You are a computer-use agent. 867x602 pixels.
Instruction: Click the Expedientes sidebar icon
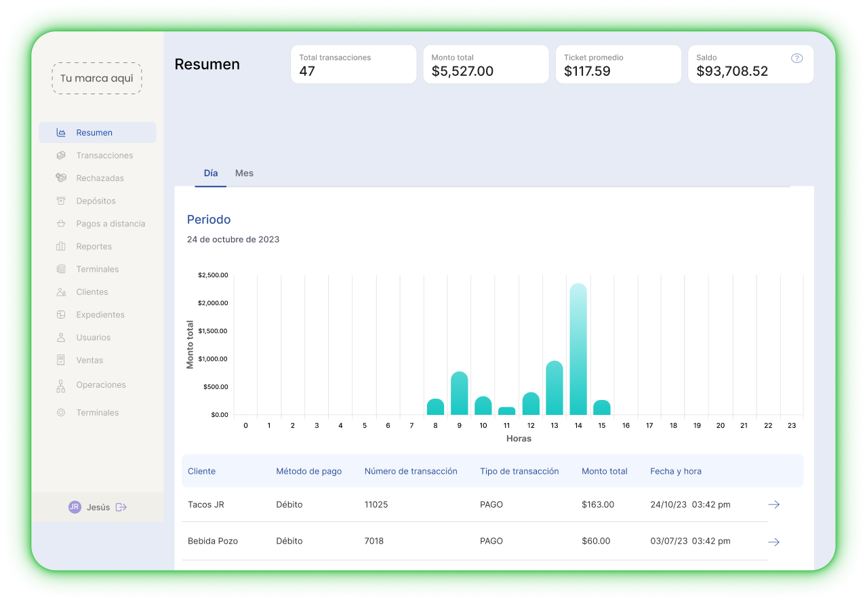pos(62,315)
